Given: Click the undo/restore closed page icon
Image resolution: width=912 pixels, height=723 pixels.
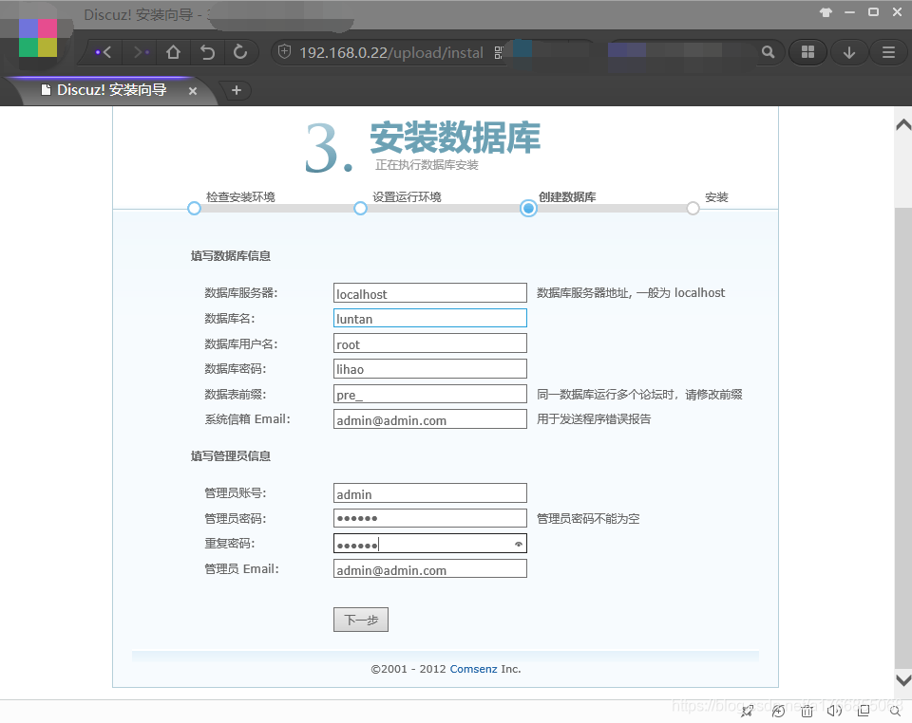Looking at the screenshot, I should point(207,52).
